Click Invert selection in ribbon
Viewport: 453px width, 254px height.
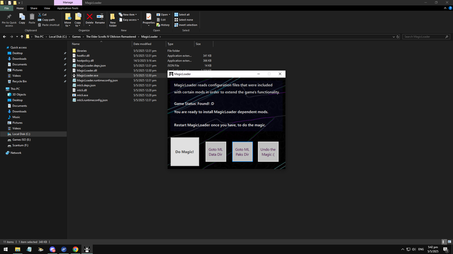pos(186,25)
